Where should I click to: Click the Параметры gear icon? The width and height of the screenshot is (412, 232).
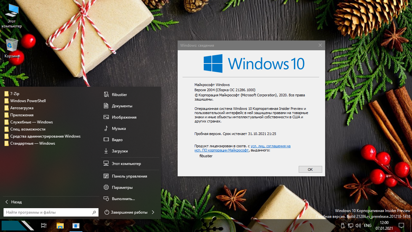pos(106,187)
